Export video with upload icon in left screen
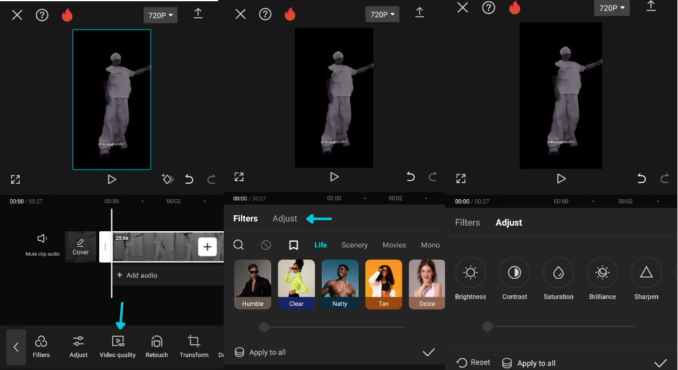 198,14
